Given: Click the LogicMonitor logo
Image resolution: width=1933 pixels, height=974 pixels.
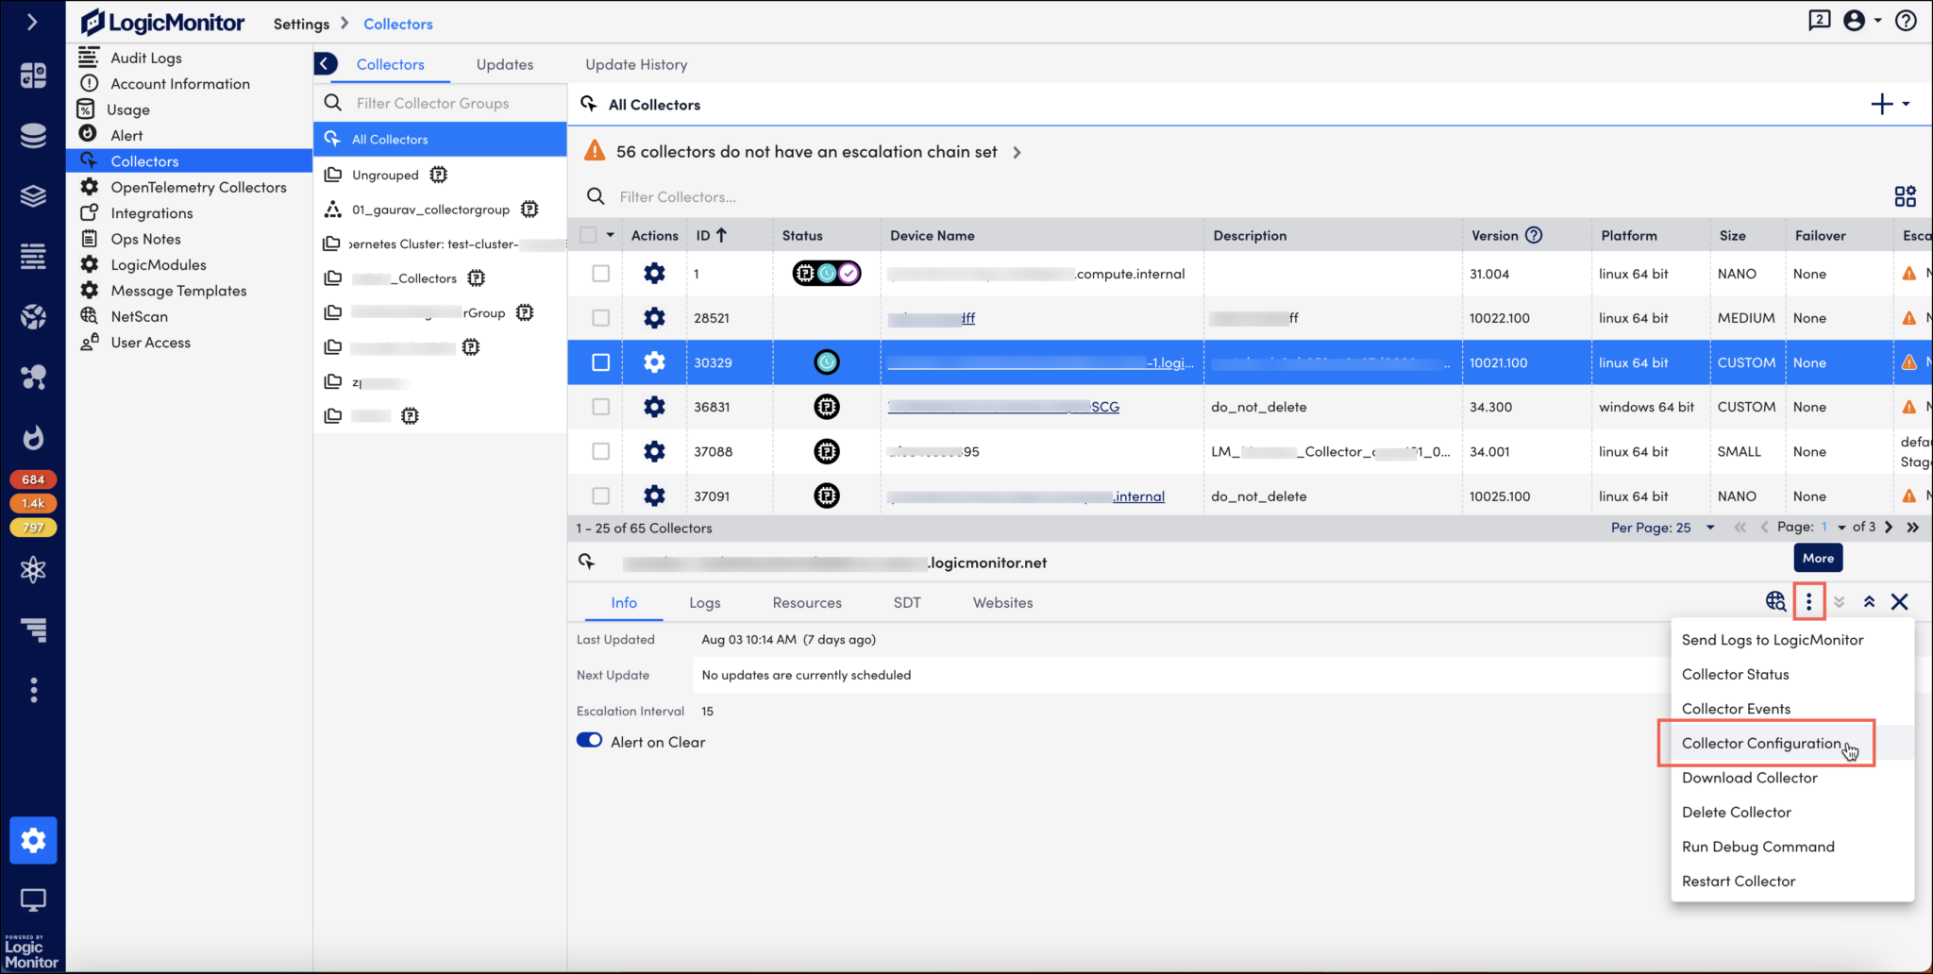Looking at the screenshot, I should pos(162,22).
